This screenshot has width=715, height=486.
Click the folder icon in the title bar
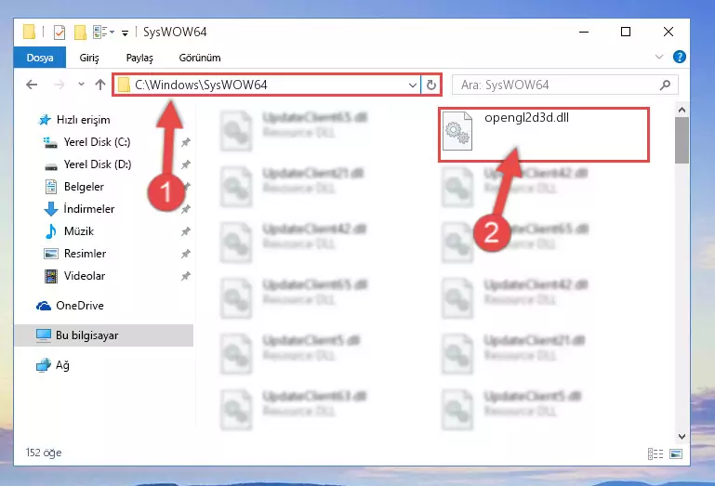pos(29,32)
